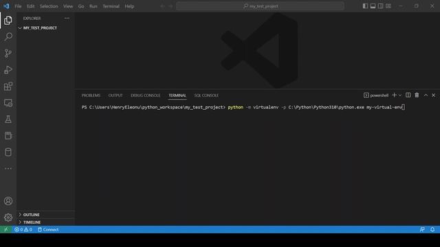Click the EXPLORER panel title

pyautogui.click(x=32, y=19)
